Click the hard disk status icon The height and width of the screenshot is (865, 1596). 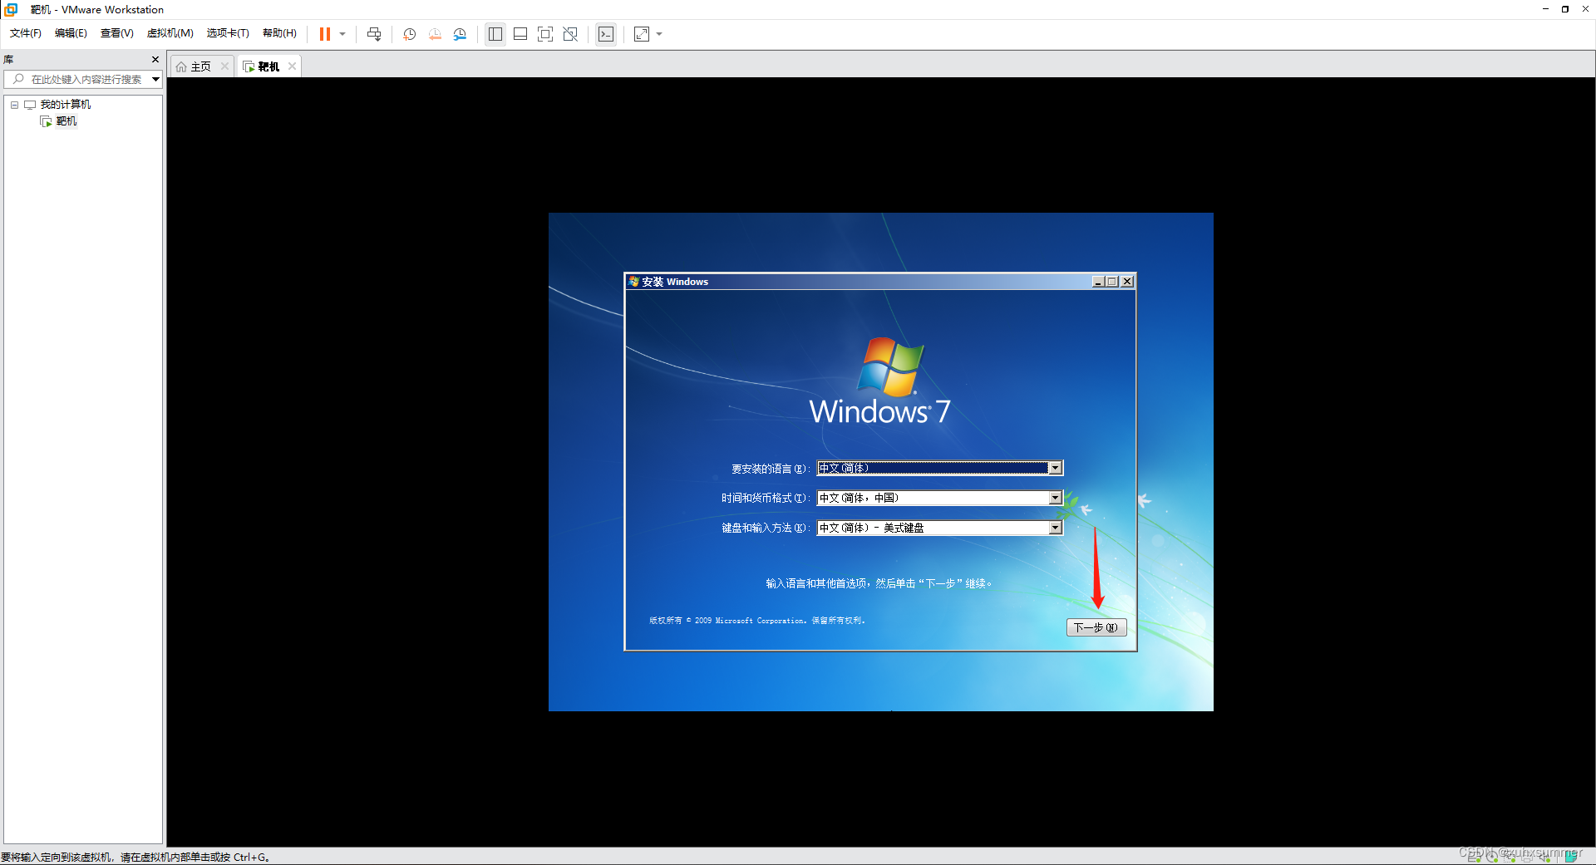[x=1474, y=856]
